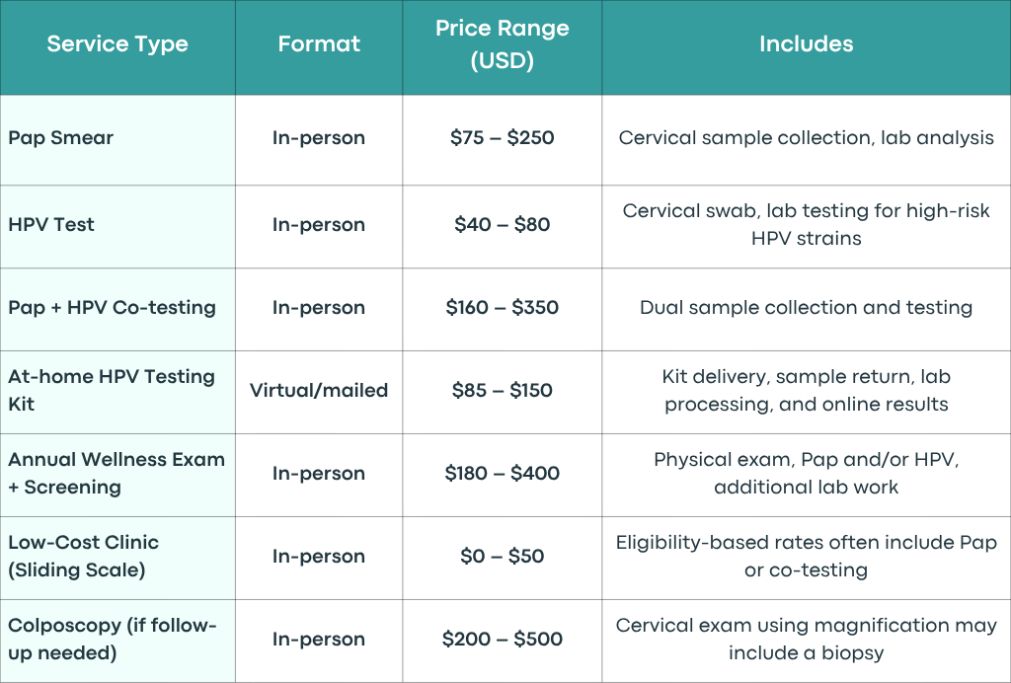1011x683 pixels.
Task: Click the $160 – $350 price cell
Action: (503, 307)
